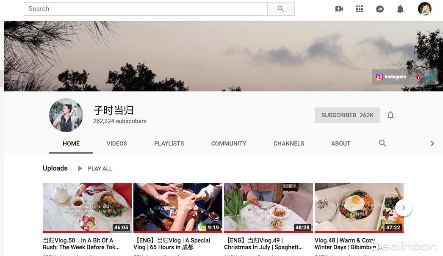Open the messages share icon

coord(380,9)
